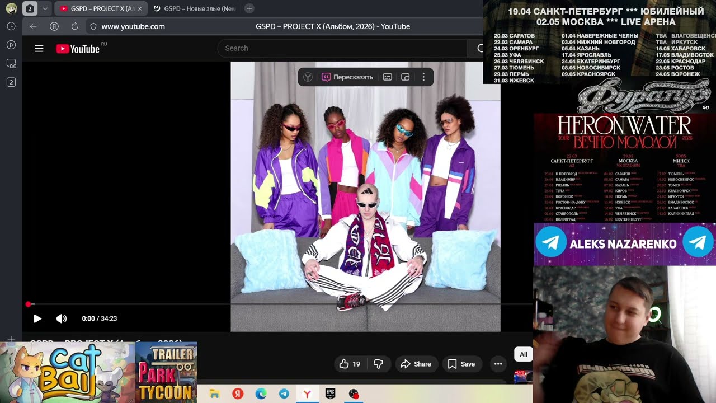Screen dimensions: 716x403
Task: Click the right Telegram logo on banner
Action: click(698, 242)
